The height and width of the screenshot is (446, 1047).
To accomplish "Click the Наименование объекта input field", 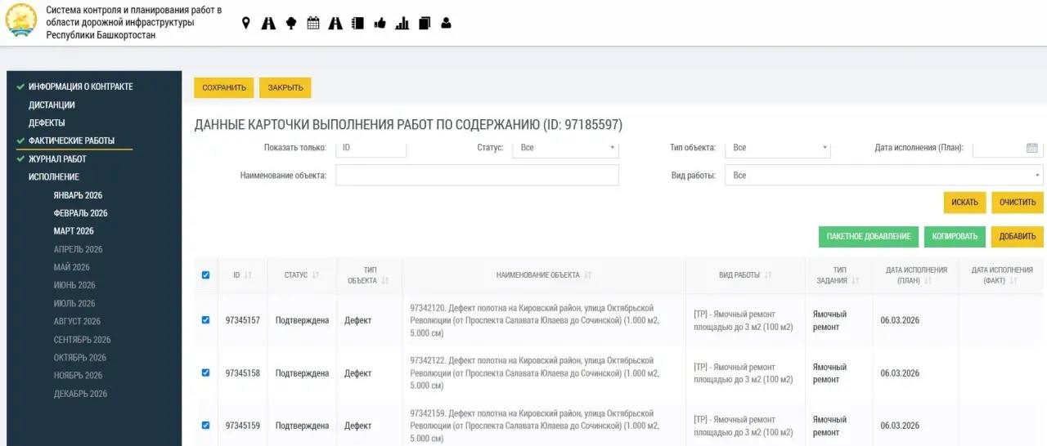I will click(477, 176).
